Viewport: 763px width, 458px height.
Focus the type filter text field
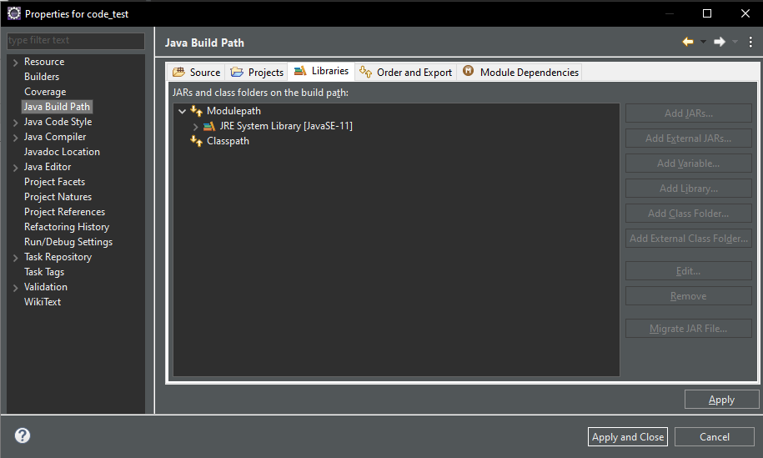[76, 40]
